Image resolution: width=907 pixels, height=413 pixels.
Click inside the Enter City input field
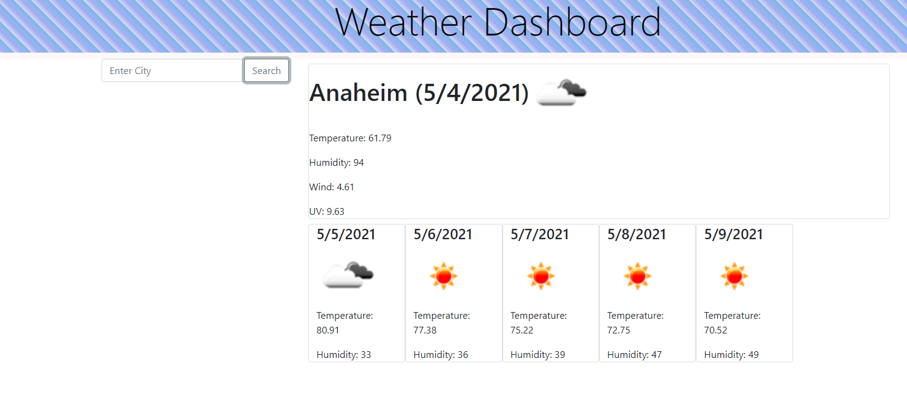[171, 70]
